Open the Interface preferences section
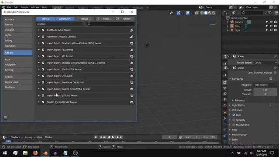The width and height of the screenshot is (279, 157). (18, 19)
